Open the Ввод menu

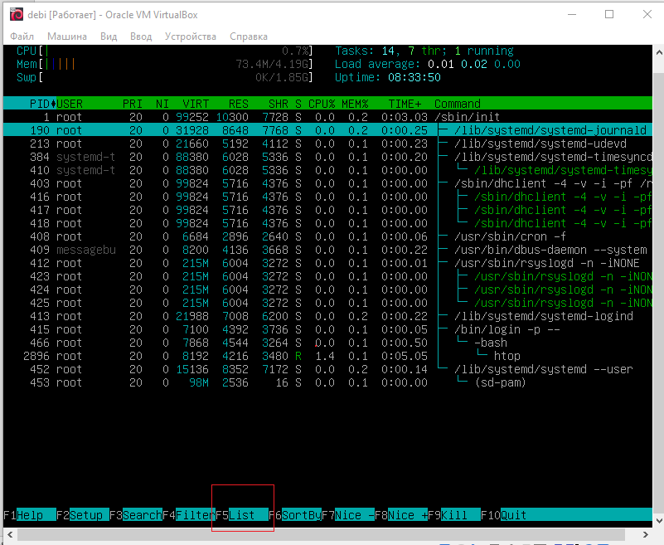point(141,36)
